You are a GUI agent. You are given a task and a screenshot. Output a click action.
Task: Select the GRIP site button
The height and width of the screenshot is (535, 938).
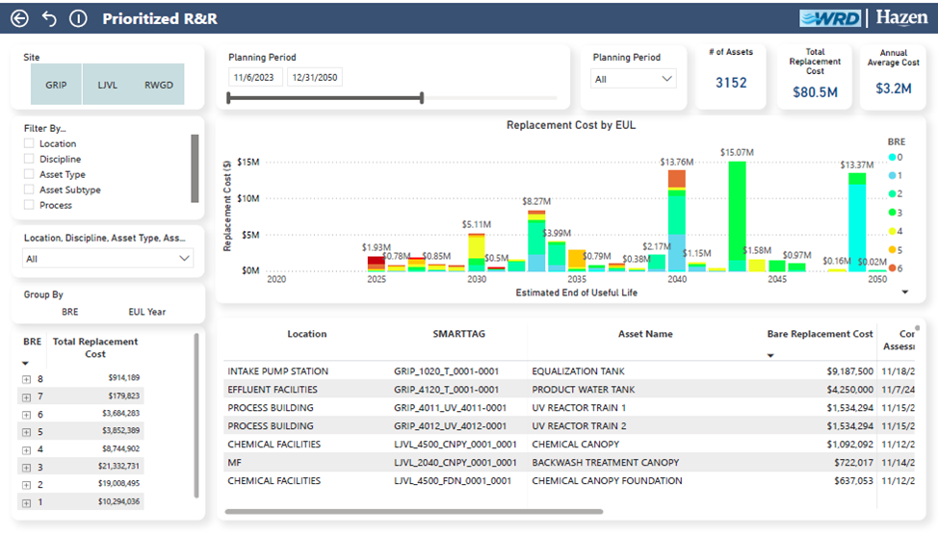click(x=56, y=85)
